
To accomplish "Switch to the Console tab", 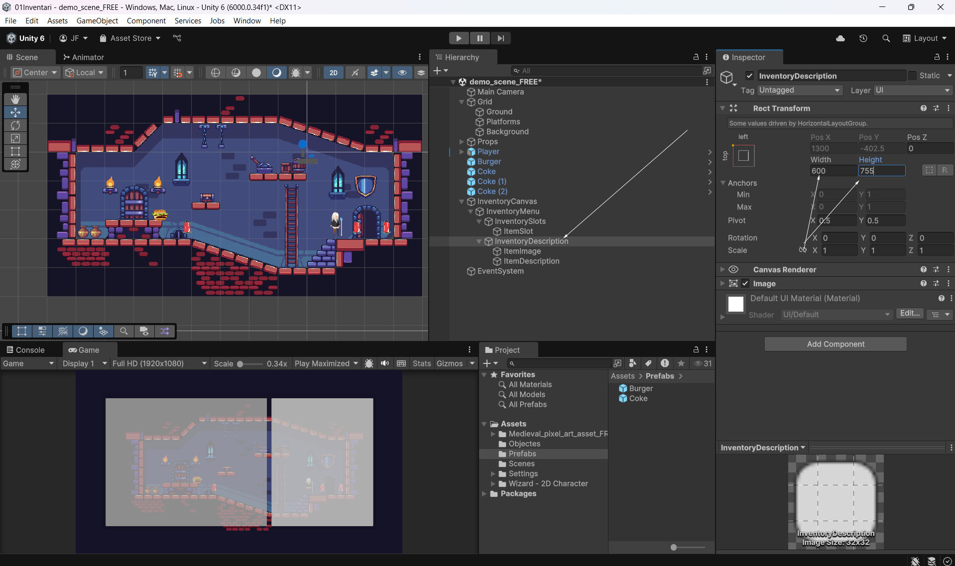I will [x=26, y=350].
